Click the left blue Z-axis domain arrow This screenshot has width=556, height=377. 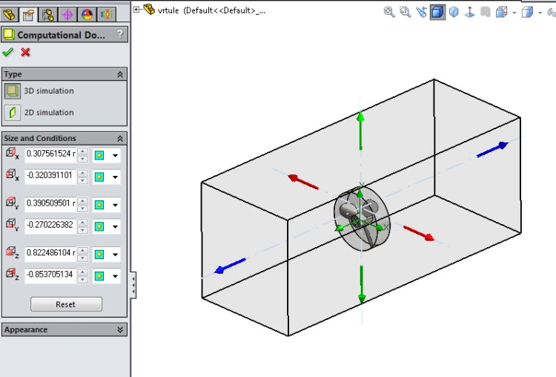[230, 266]
